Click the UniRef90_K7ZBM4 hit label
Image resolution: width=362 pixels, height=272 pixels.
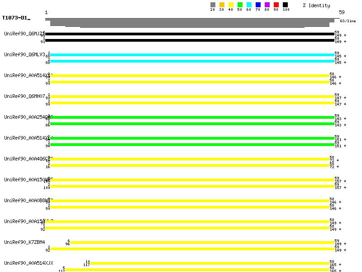24,242
